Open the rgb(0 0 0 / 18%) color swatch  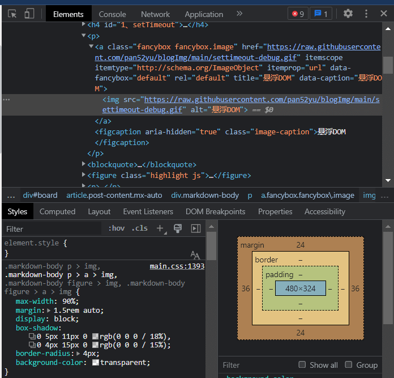pyautogui.click(x=95, y=336)
